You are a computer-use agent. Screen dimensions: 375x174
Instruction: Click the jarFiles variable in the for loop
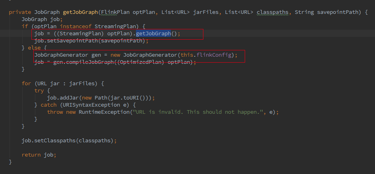pos(82,84)
